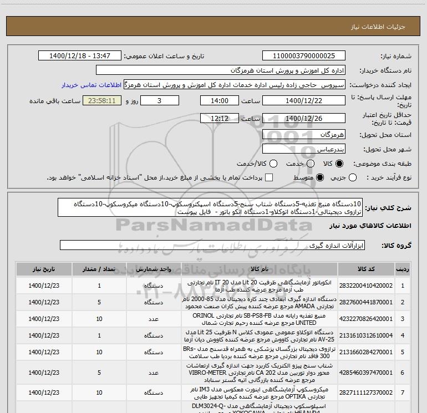427x413 pixels.
Task: Click the delivery city field بندرعباس
Action: coord(304,149)
